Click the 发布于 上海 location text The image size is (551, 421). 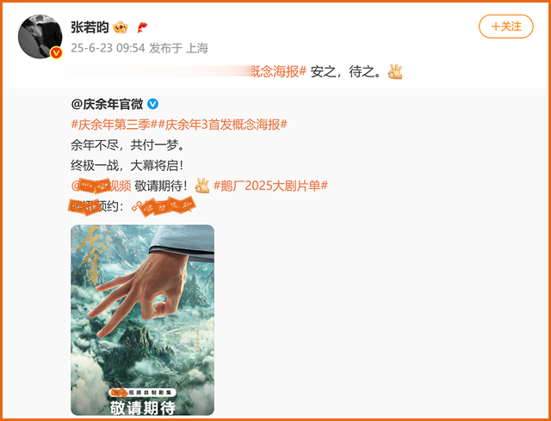pos(179,48)
